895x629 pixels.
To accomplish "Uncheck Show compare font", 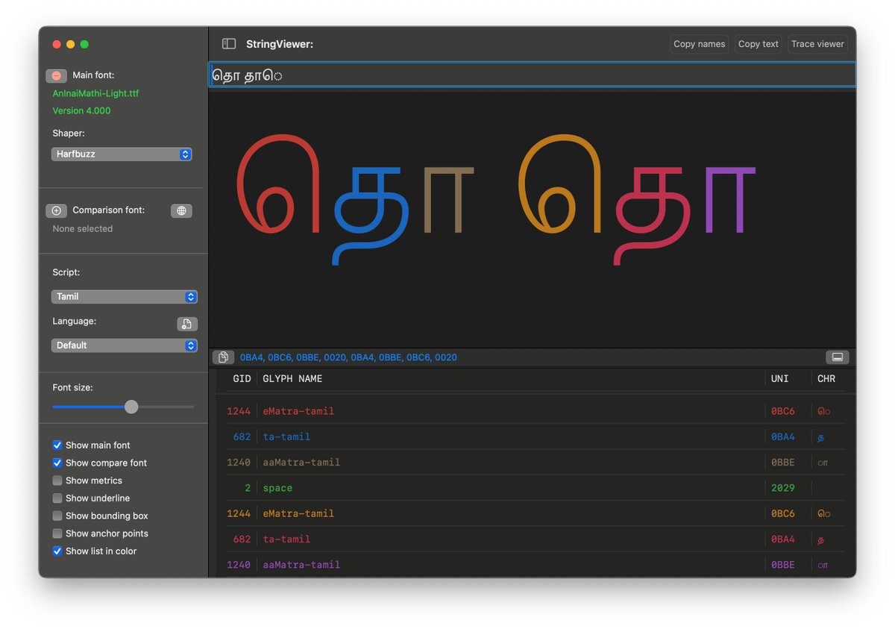I will 57,463.
